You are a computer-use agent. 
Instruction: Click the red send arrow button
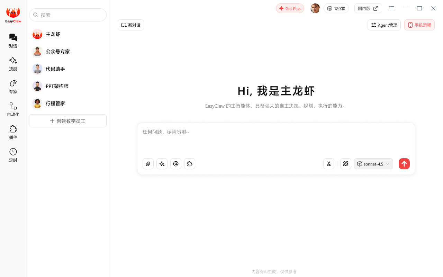(404, 164)
